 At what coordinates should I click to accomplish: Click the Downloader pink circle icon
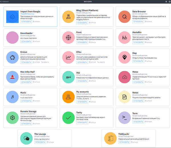[13, 38]
